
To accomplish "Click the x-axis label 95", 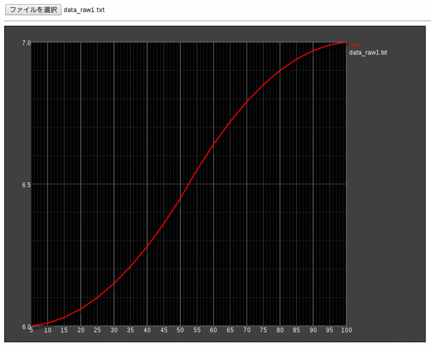I will (330, 330).
